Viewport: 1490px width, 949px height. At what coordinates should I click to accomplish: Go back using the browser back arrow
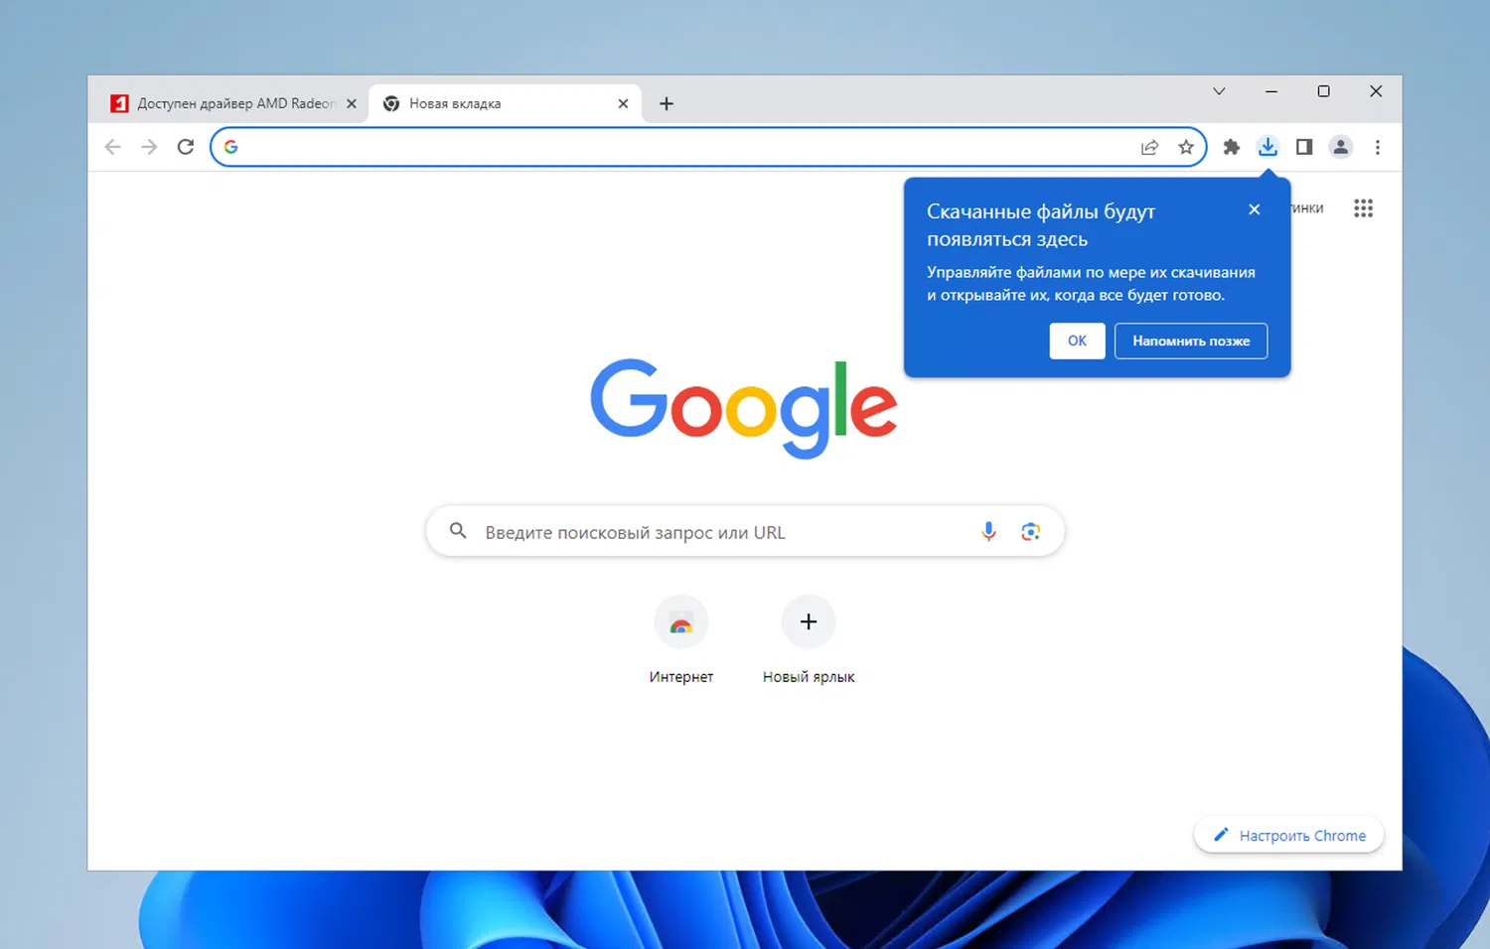coord(112,147)
